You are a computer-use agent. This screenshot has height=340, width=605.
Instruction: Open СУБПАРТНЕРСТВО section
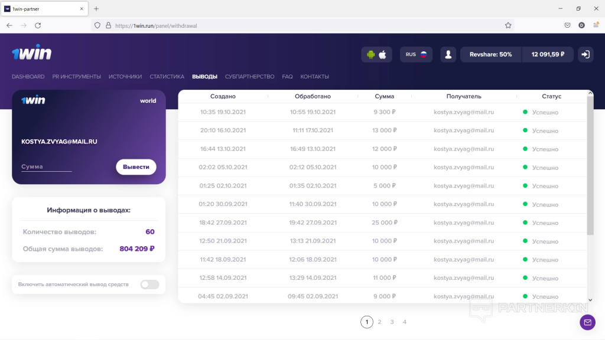[x=250, y=77]
